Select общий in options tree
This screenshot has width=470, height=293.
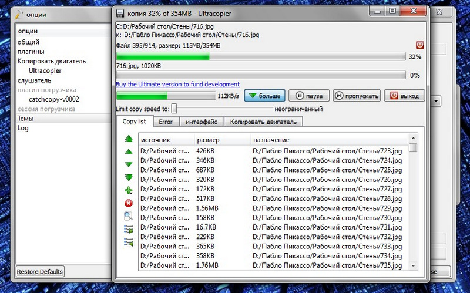click(28, 42)
